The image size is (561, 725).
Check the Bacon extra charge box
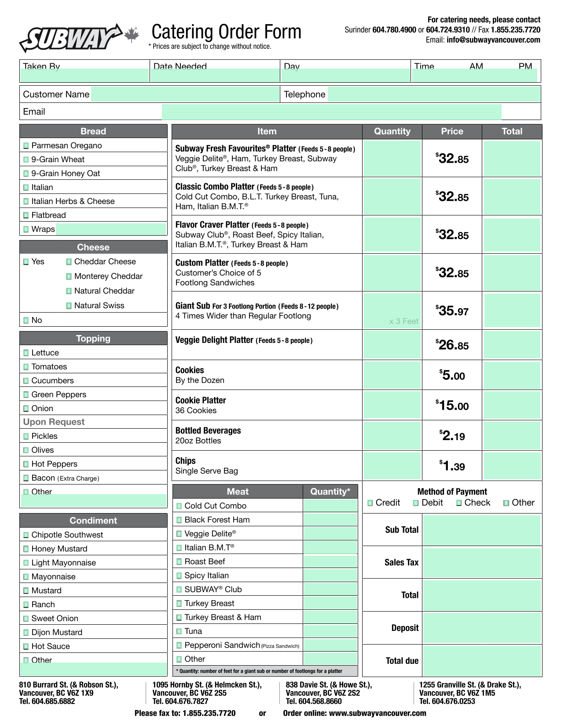click(x=26, y=478)
